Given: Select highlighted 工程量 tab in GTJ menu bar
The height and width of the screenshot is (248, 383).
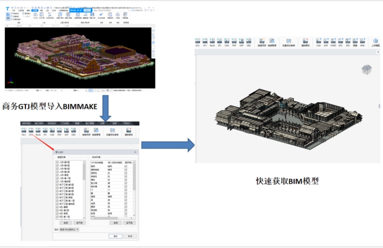Looking at the screenshot, I should point(35,10).
